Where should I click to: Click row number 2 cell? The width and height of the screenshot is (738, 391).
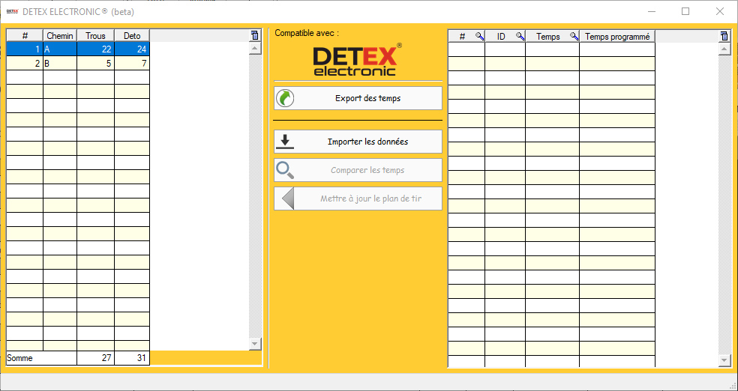pyautogui.click(x=25, y=64)
